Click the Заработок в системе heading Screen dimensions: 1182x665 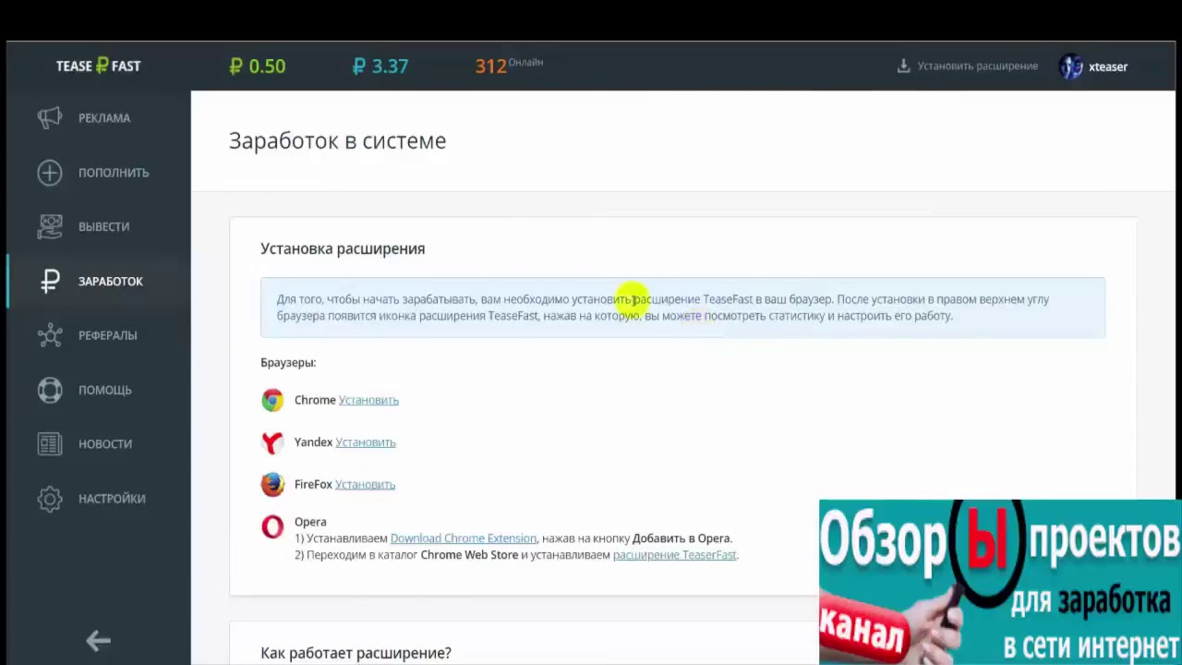[x=337, y=140]
